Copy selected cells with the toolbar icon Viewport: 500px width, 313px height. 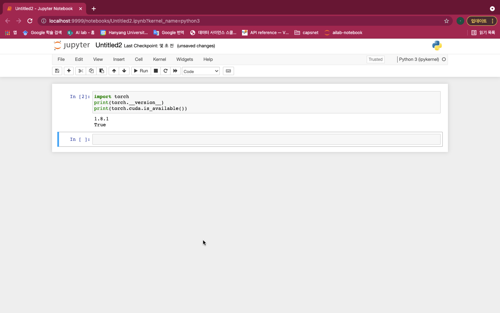pyautogui.click(x=91, y=71)
